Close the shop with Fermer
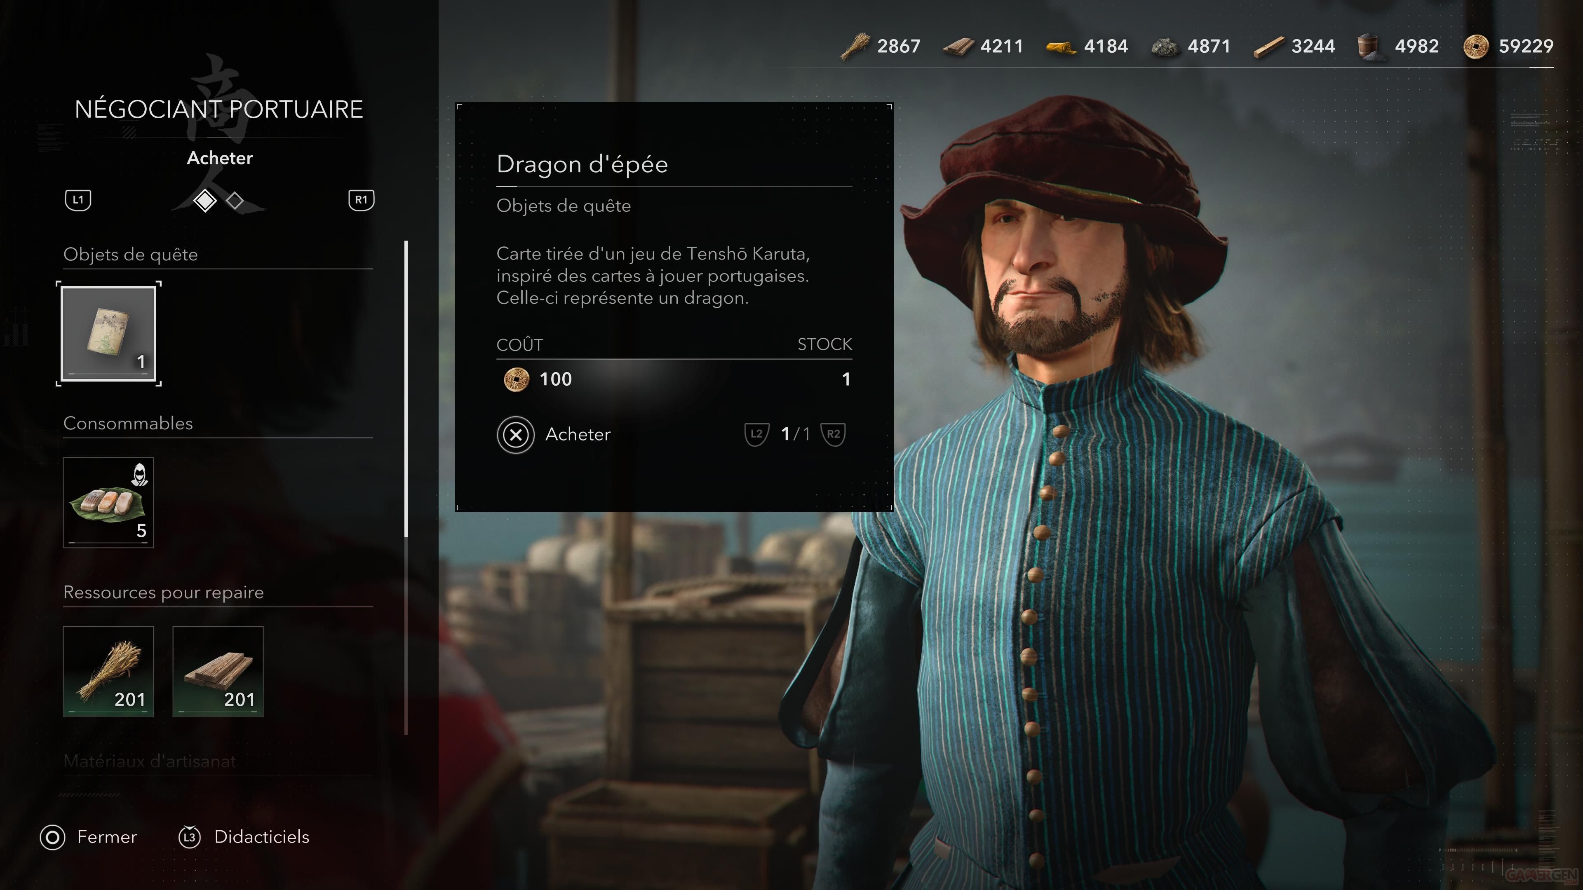This screenshot has height=890, width=1583. pos(89,837)
